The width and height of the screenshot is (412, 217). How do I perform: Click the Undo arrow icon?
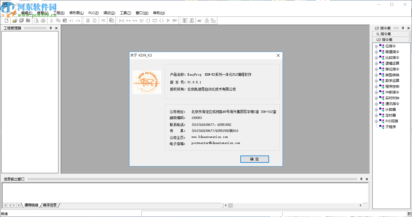[x=71, y=20]
